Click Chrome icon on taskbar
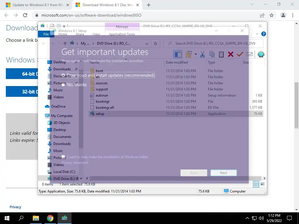 [x=50, y=218]
